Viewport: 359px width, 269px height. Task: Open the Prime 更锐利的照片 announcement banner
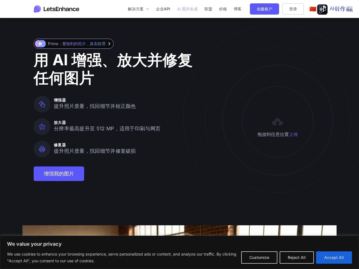[73, 44]
